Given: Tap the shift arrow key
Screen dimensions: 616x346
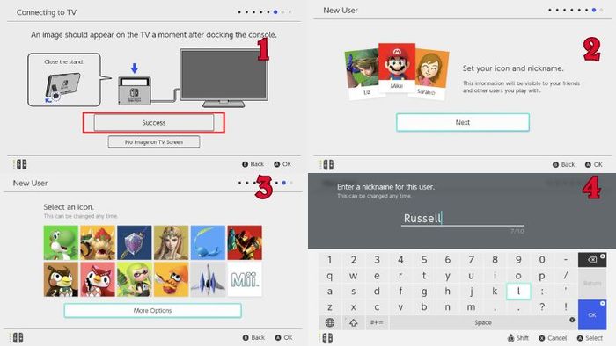Looking at the screenshot, I should (354, 322).
